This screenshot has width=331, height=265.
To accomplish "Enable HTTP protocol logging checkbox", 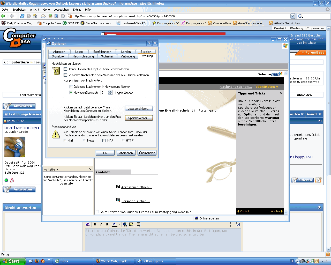I will point(124,141).
